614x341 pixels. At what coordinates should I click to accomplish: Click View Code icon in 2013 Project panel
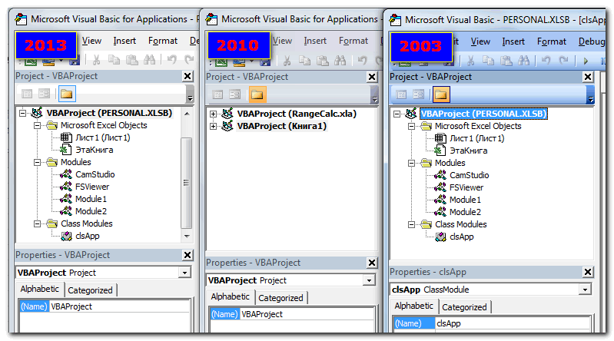(27, 94)
